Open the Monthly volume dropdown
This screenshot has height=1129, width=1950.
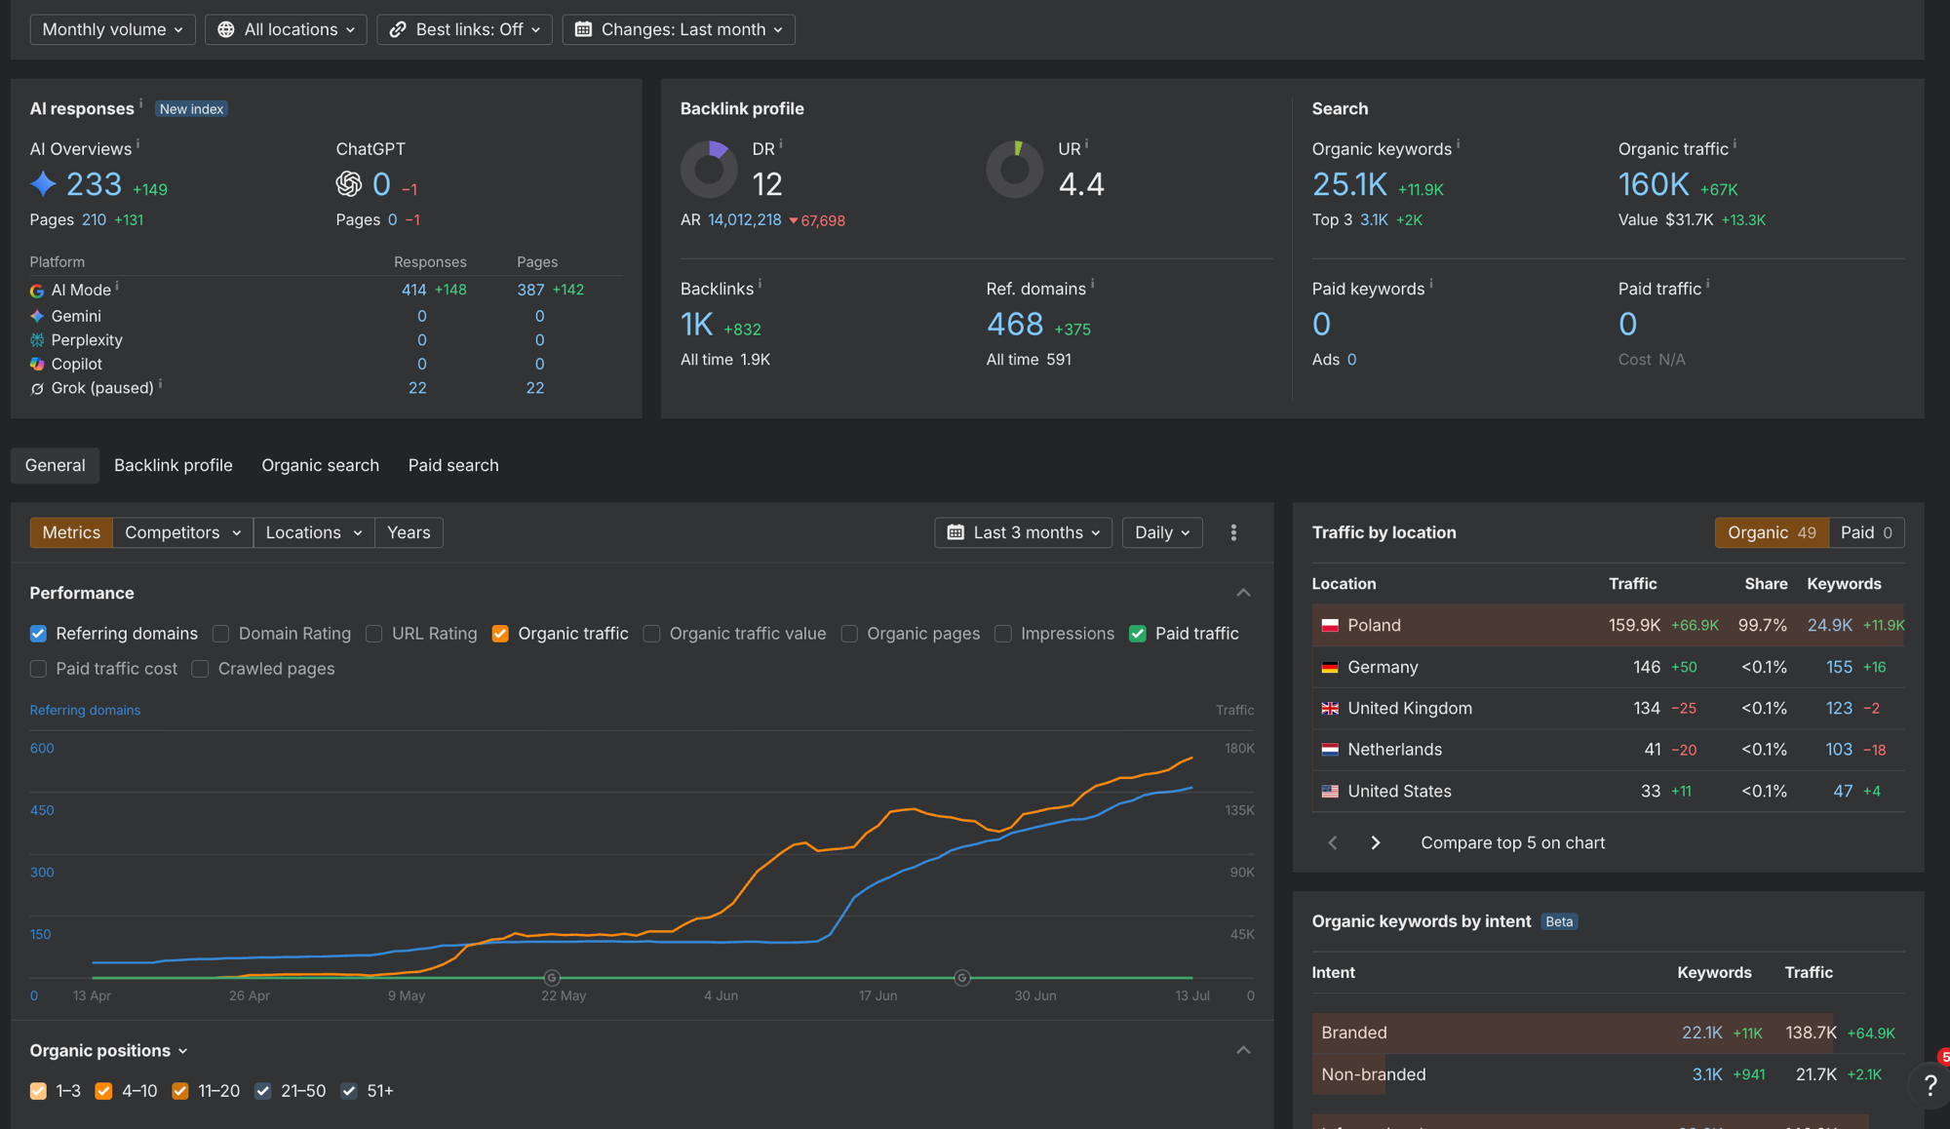coord(112,29)
